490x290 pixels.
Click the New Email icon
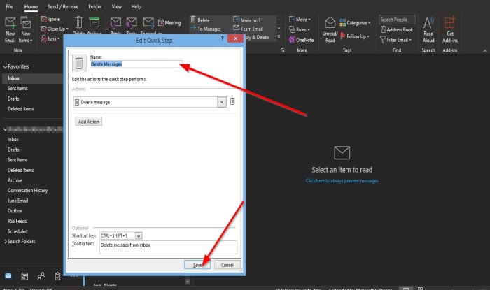pos(10,25)
